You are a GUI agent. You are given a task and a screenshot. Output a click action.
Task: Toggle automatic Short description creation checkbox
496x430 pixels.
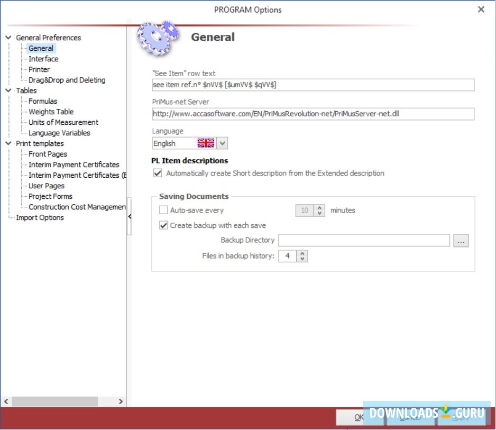click(x=158, y=173)
